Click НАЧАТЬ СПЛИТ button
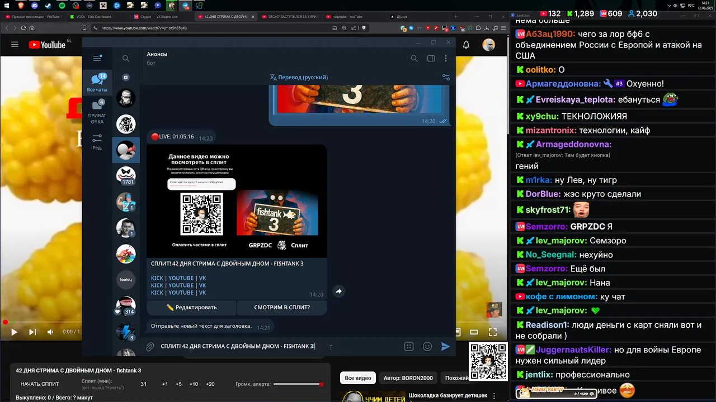Image resolution: width=716 pixels, height=402 pixels. coord(40,384)
